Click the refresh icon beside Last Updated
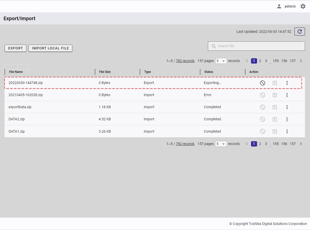The width and height of the screenshot is (310, 230). pos(299,32)
